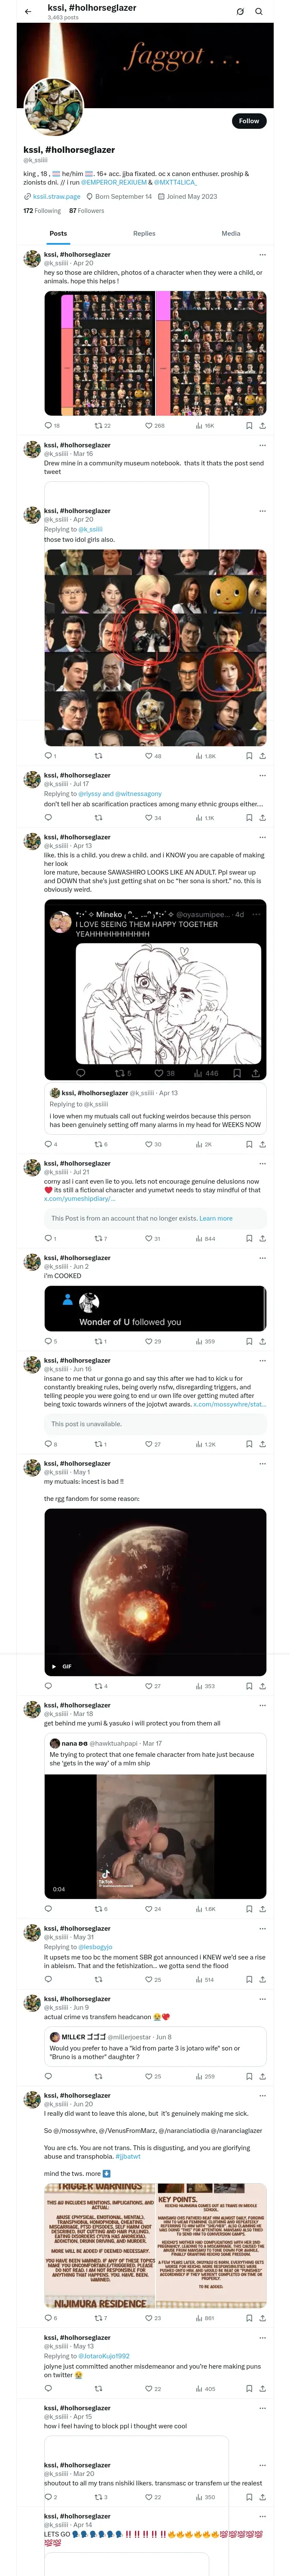The image size is (290, 2576).
Task: Bookmark the Apr 20 collage post
Action: [248, 426]
